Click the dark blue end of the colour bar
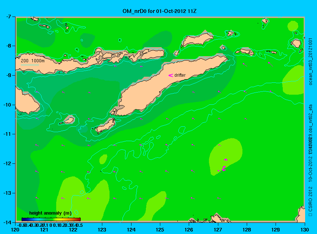Screen dimensions: 317x234 [23, 219]
